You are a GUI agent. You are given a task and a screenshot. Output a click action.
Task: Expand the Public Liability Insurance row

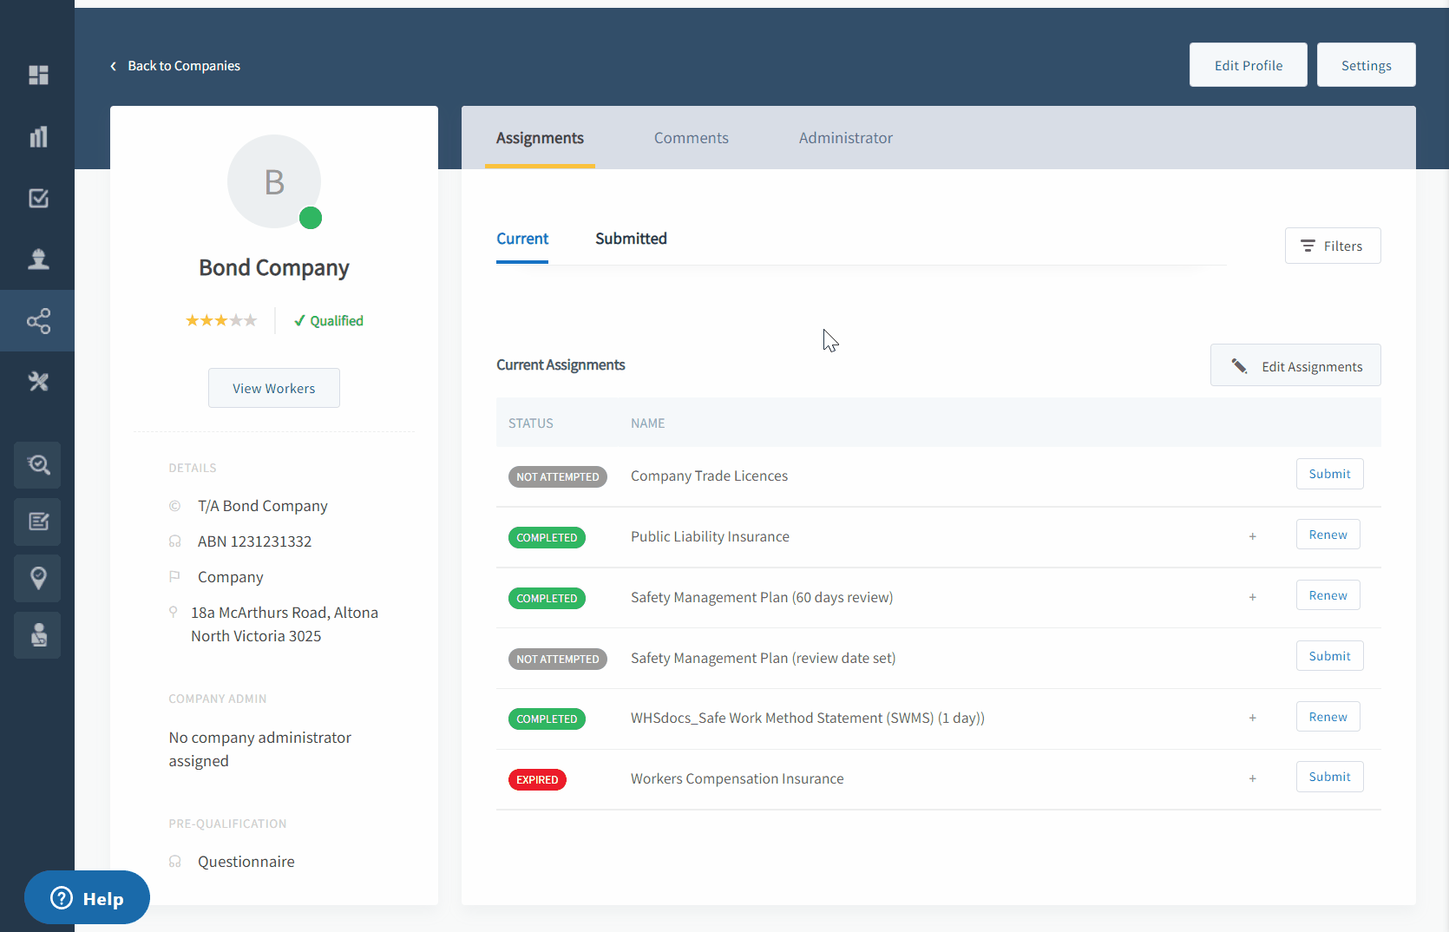[1252, 537]
